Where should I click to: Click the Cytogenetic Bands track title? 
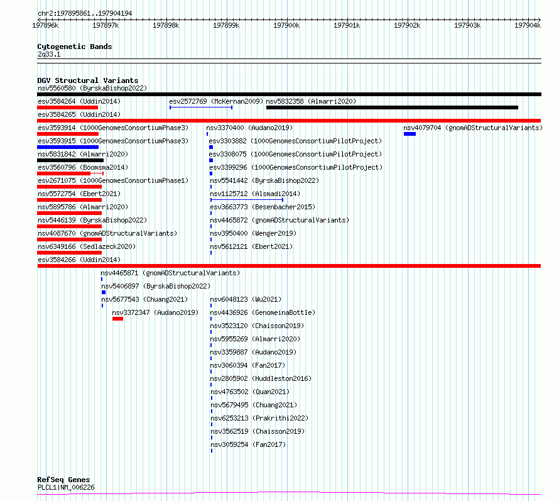[x=75, y=47]
